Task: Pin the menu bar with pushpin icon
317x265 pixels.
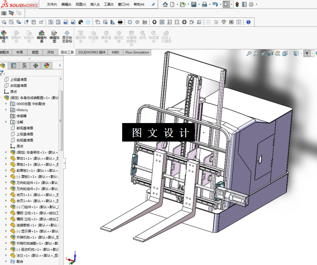Action: (153, 5)
